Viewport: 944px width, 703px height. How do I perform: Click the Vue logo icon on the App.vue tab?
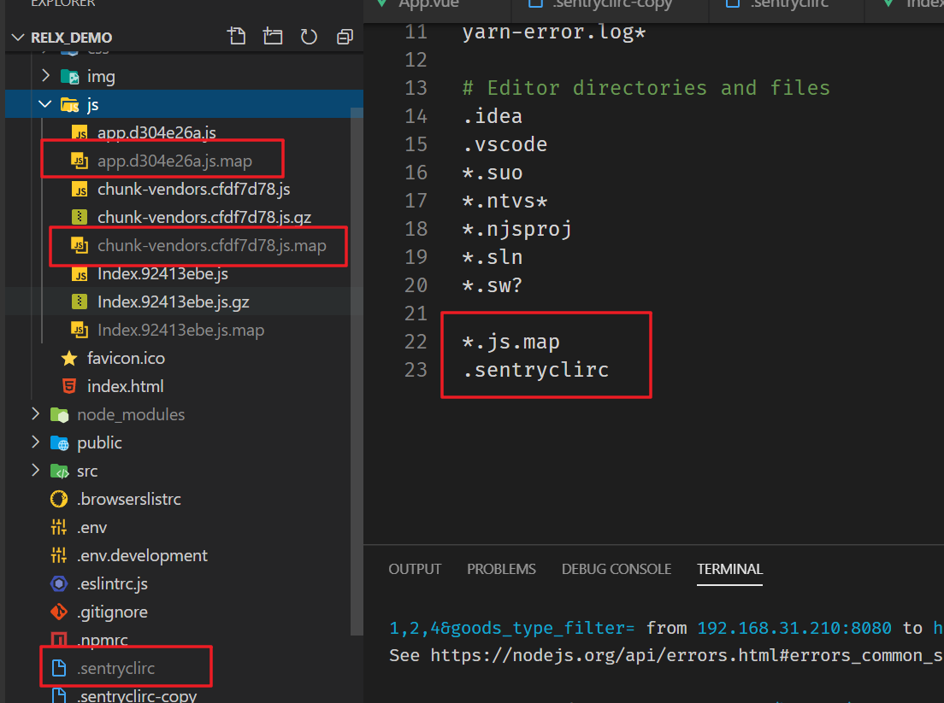click(x=382, y=3)
